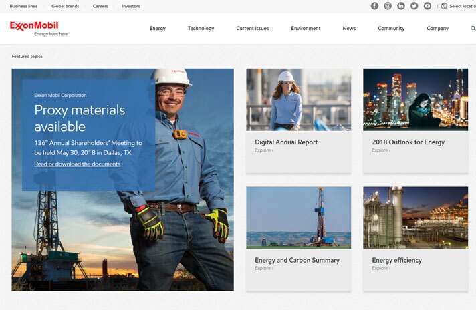Image resolution: width=476 pixels, height=310 pixels.
Task: Open the News menu
Action: pyautogui.click(x=349, y=29)
